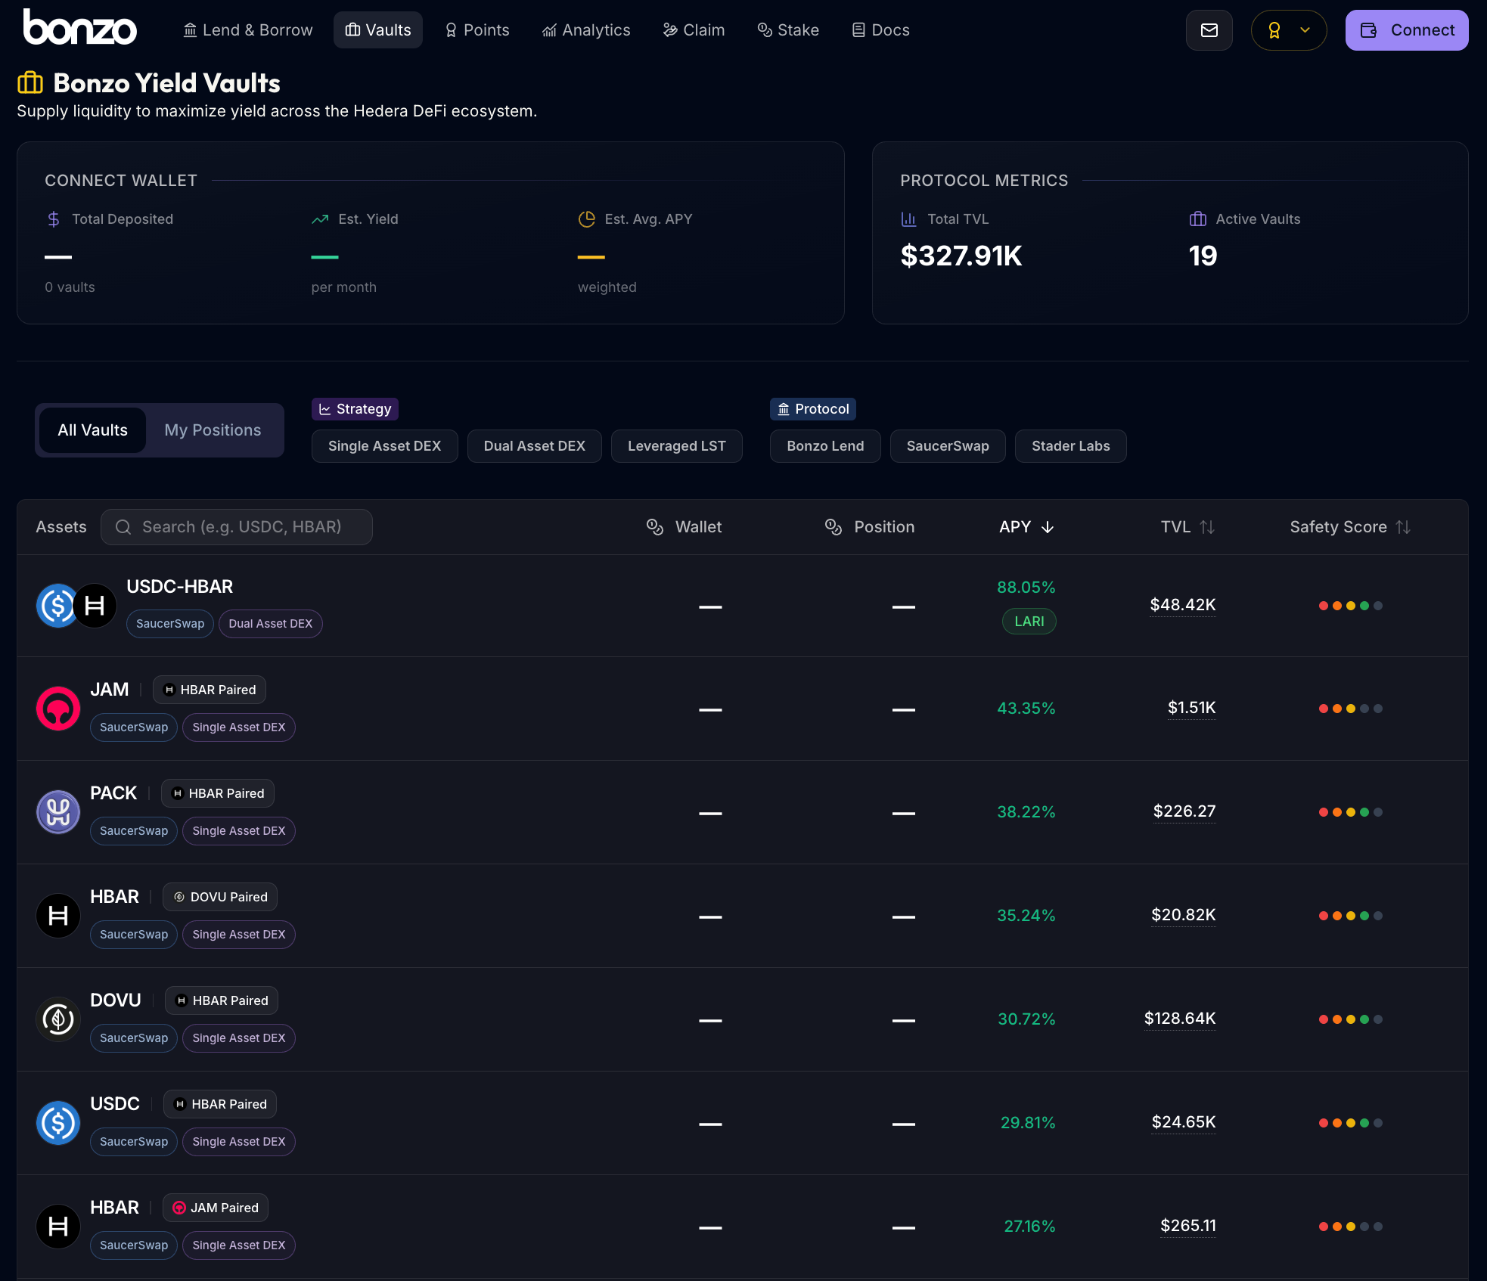Toggle the Leveraged LST filter chip

[x=676, y=446]
